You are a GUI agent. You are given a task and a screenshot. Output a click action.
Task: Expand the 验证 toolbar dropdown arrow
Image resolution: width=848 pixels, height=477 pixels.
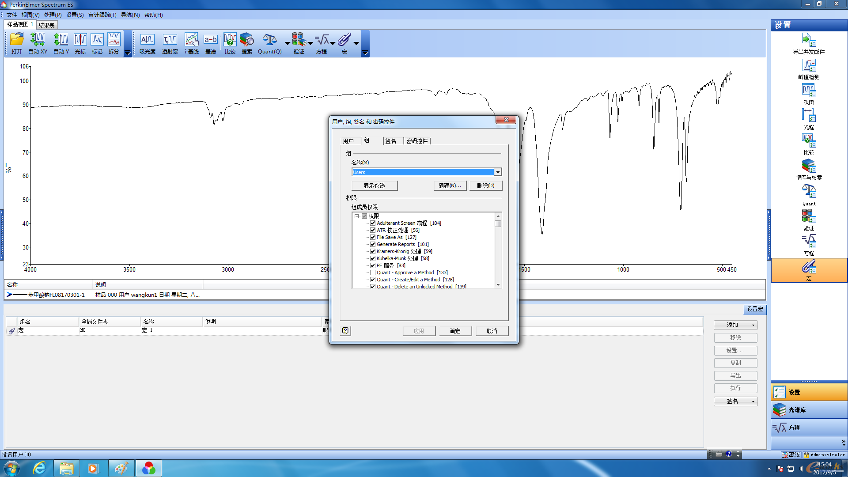[x=310, y=43]
